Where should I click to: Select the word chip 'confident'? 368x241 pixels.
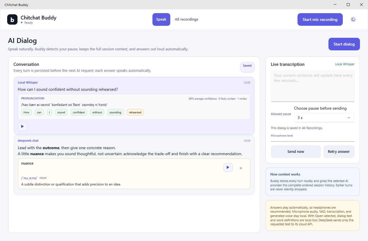point(79,112)
